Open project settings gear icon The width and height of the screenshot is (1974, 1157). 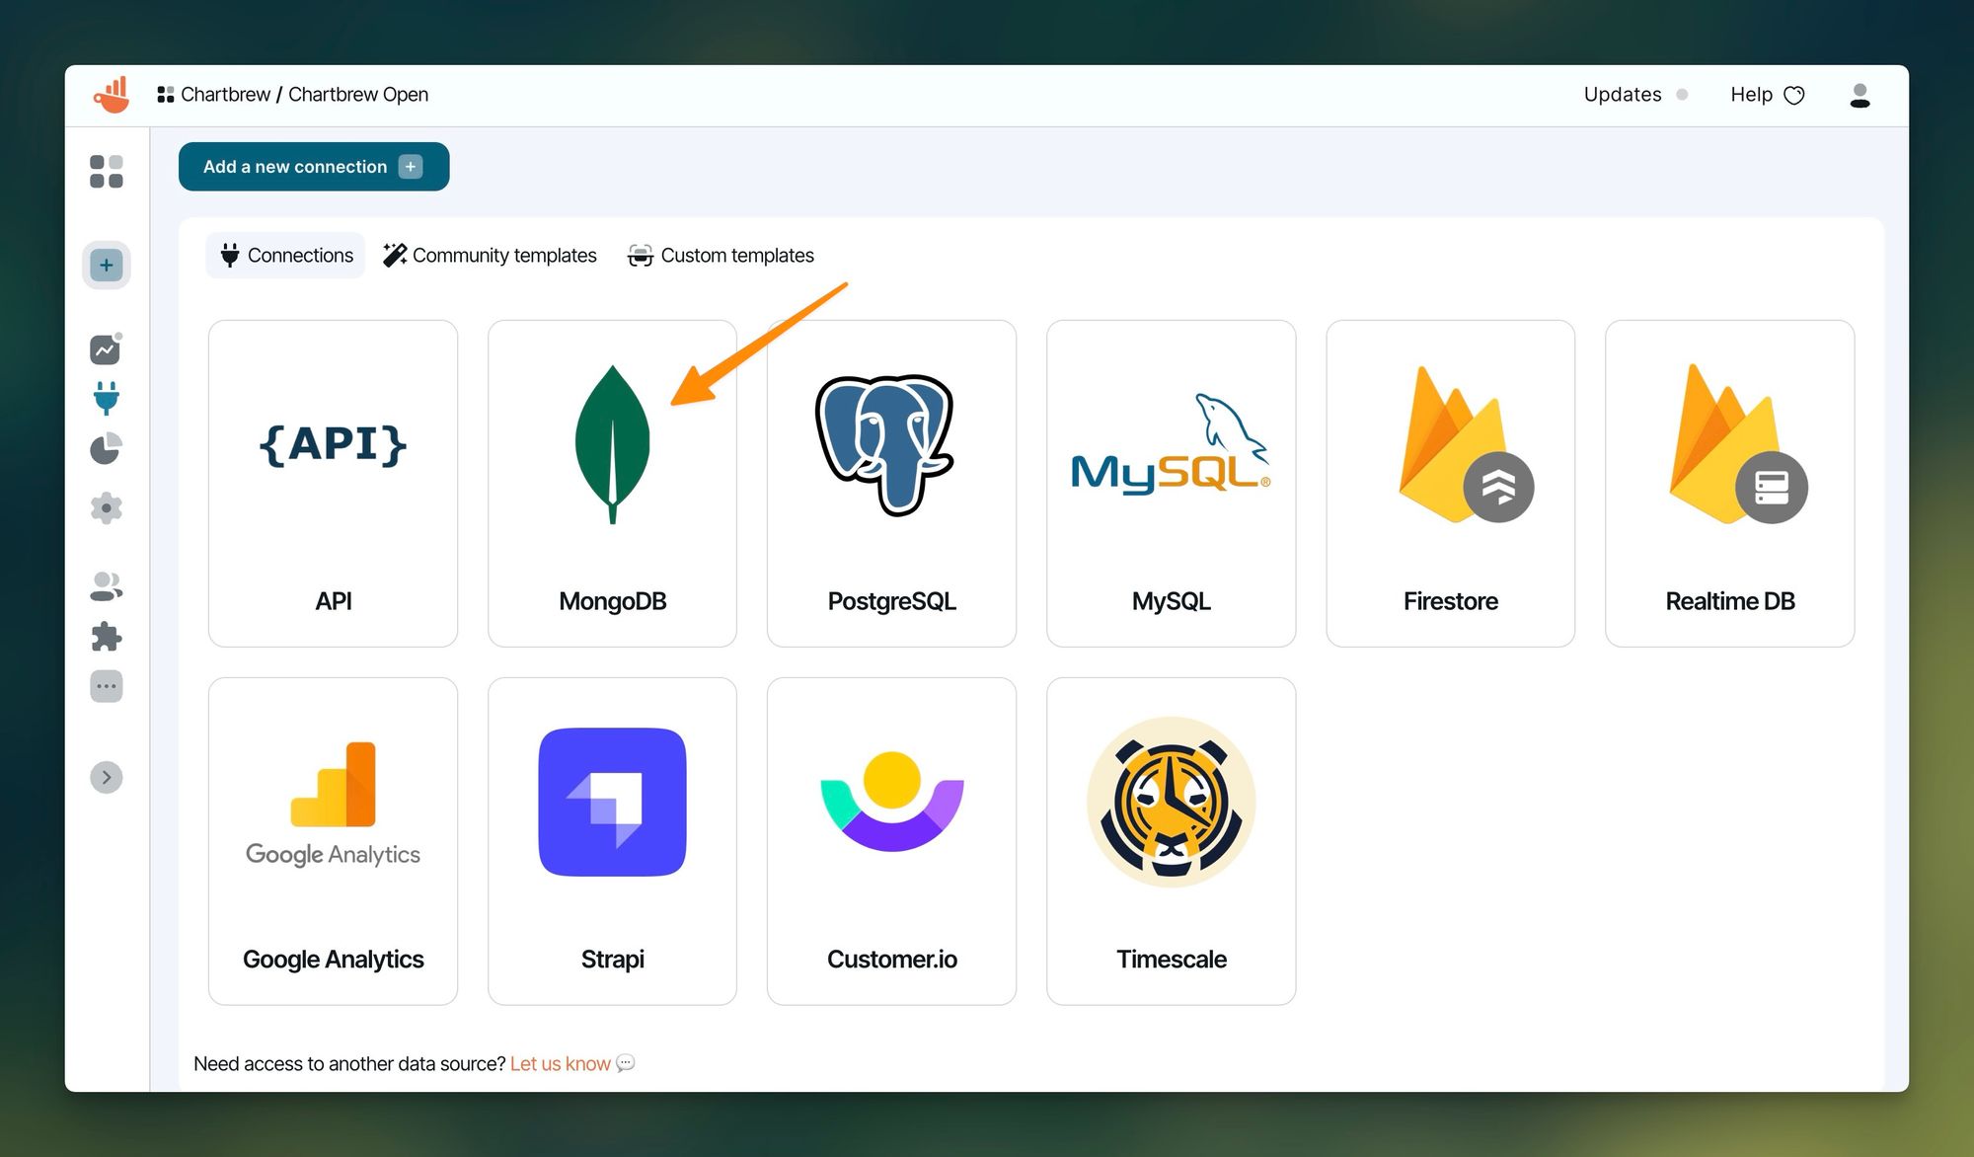pyautogui.click(x=106, y=508)
